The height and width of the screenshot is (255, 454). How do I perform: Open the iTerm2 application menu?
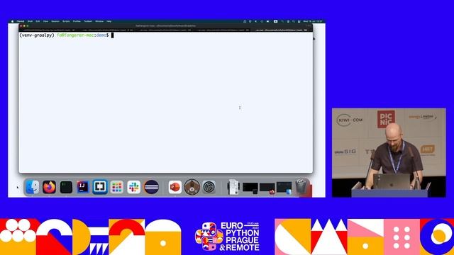tap(21, 21)
